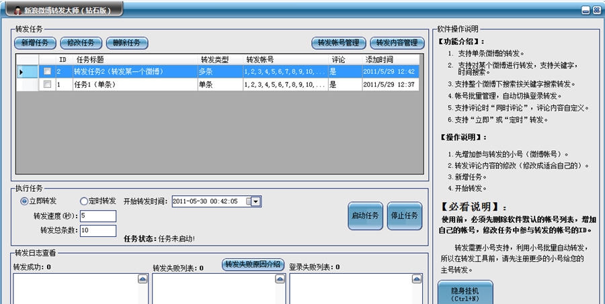Image resolution: width=605 pixels, height=304 pixels.
Task: Click the 任务状态 text 任务未启动!
Action: pos(177,239)
